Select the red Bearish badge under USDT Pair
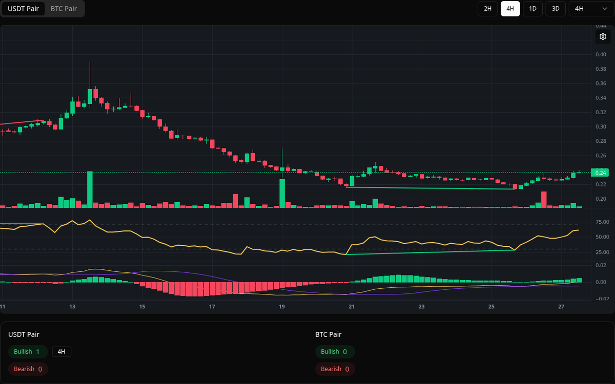 [x=28, y=369]
